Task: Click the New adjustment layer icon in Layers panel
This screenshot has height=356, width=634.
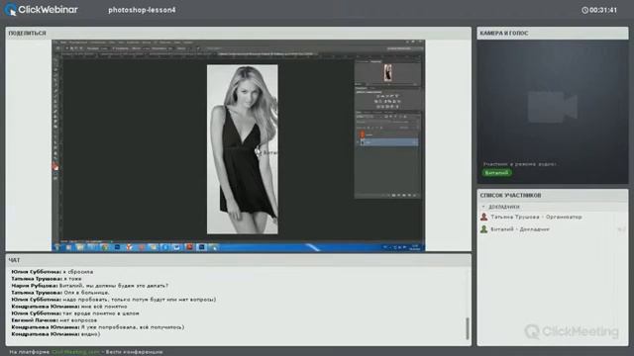Action: pyautogui.click(x=398, y=196)
